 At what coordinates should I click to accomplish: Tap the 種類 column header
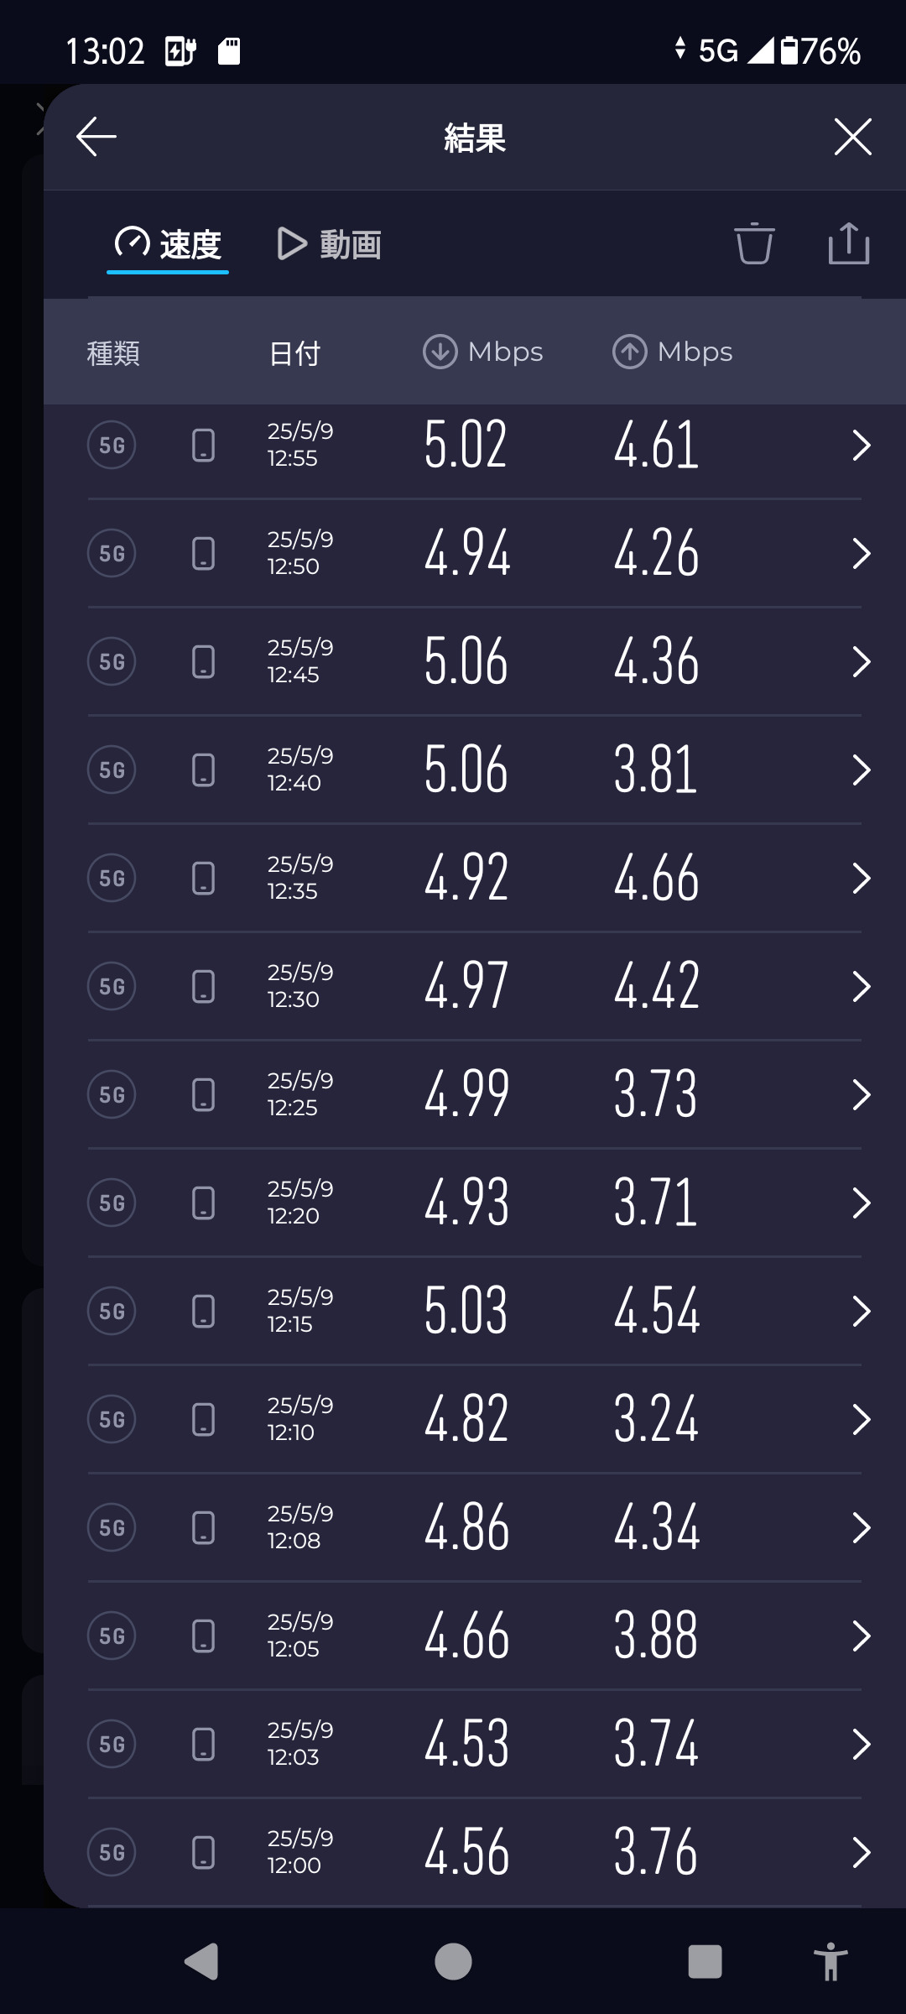point(113,353)
